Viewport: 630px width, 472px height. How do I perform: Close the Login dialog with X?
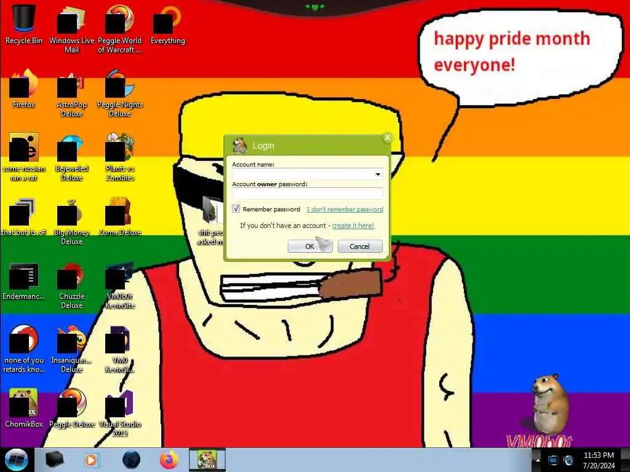click(388, 138)
